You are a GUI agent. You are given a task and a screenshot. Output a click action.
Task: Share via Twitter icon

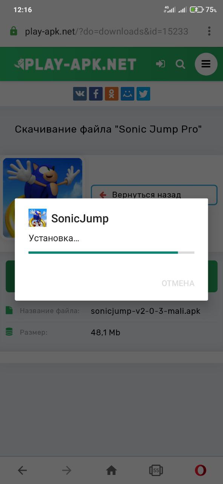tap(143, 94)
